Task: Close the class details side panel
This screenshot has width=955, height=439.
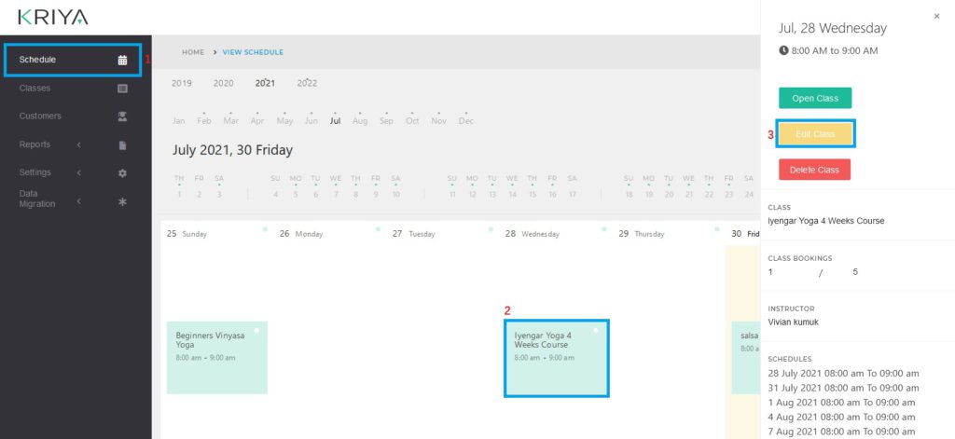Action: (936, 17)
